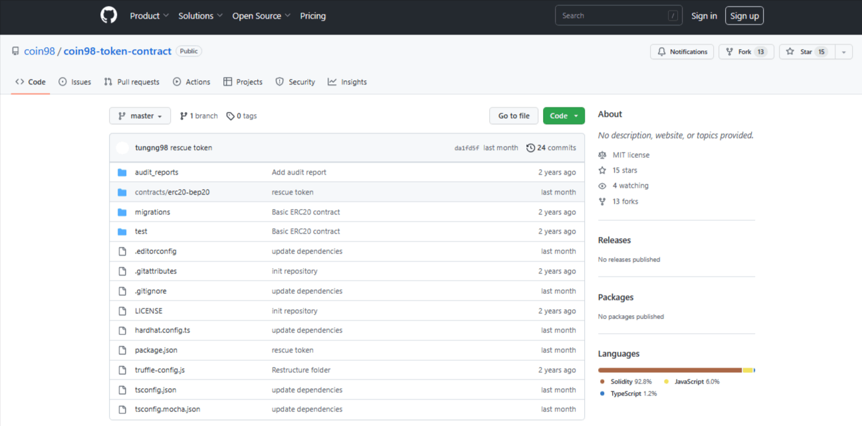This screenshot has height=426, width=862.
Task: Click the file icon for LICENSE
Action: pos(122,311)
